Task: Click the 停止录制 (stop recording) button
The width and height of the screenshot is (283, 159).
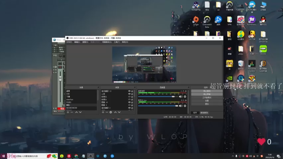Action: pyautogui.click(x=207, y=94)
